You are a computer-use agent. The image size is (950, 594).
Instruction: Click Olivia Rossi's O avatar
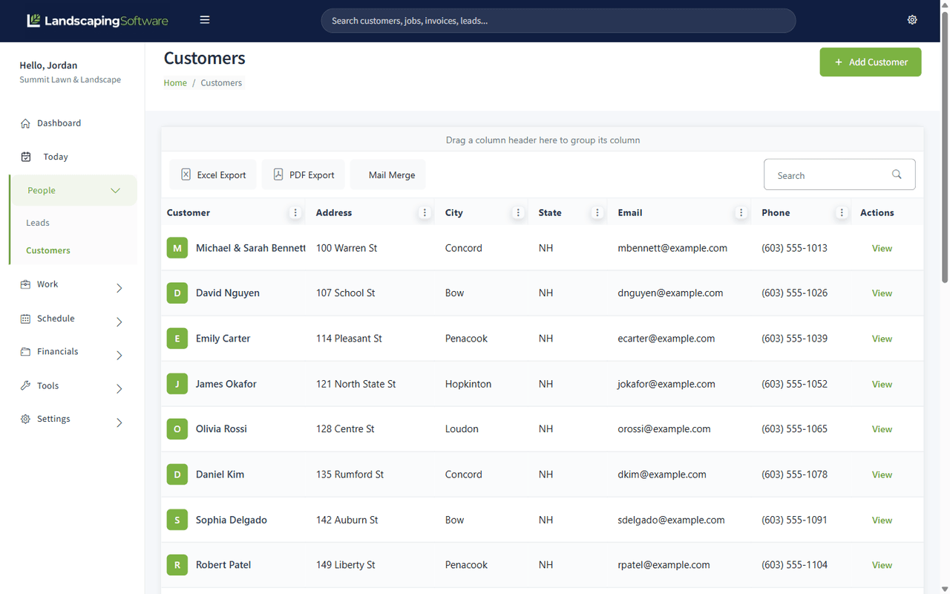pyautogui.click(x=177, y=429)
